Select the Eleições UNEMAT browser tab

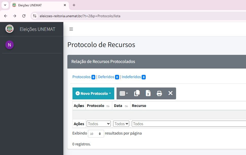click(38, 5)
